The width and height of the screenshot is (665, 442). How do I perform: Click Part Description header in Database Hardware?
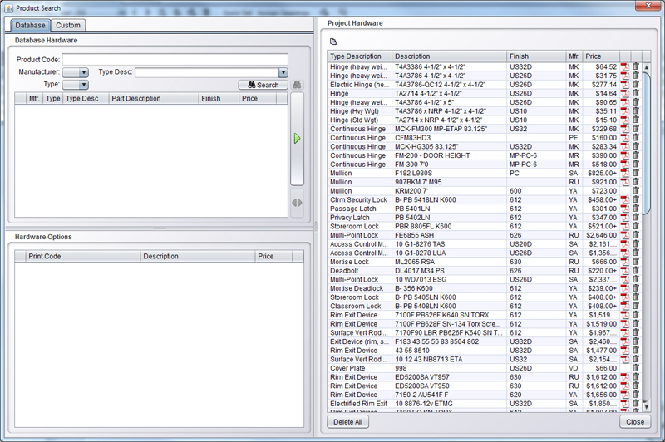(x=154, y=98)
